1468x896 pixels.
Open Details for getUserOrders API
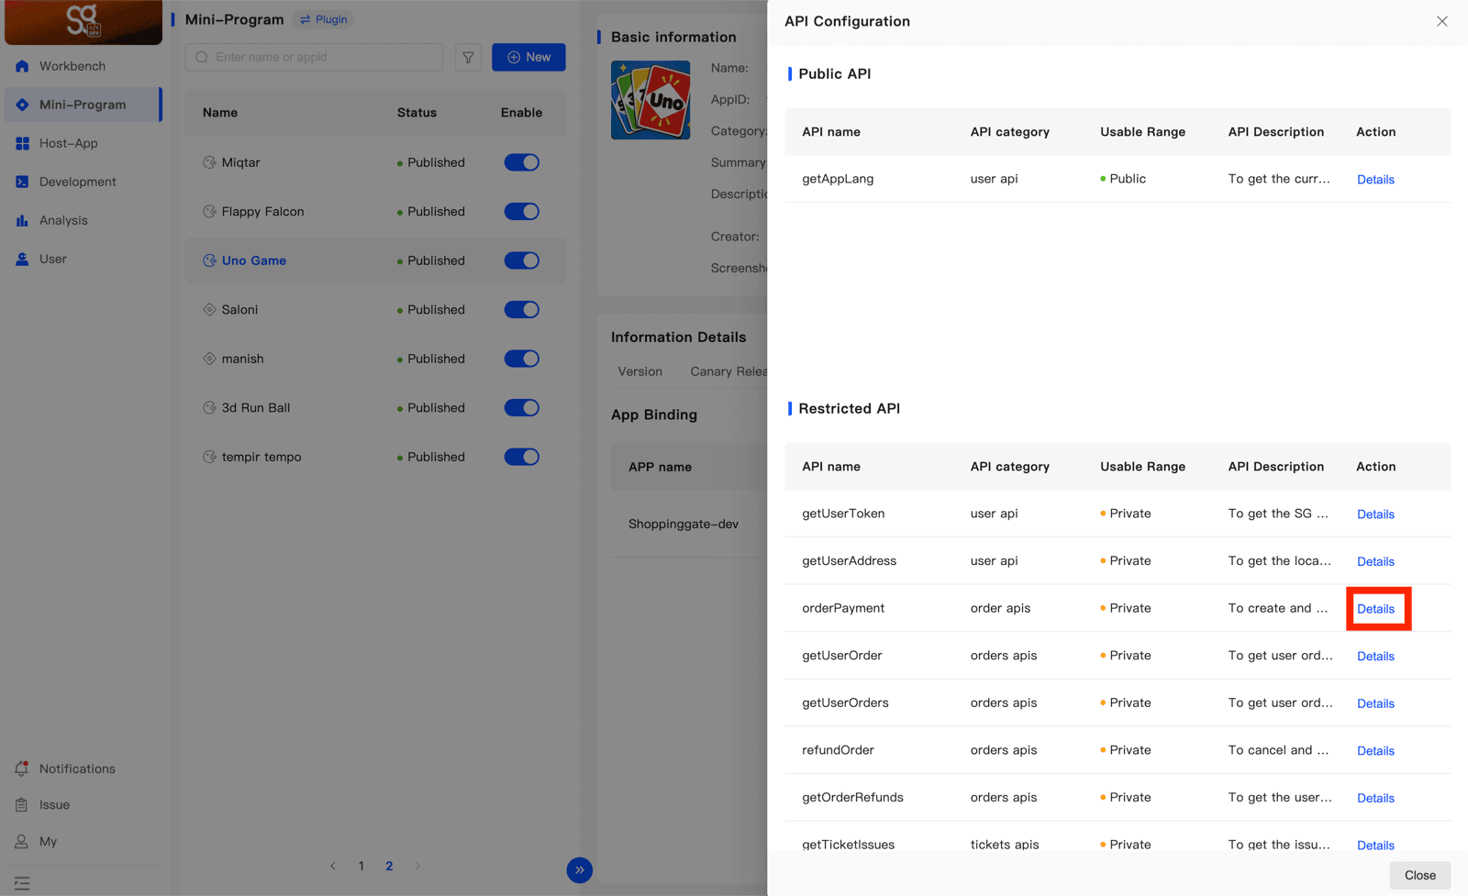pyautogui.click(x=1375, y=703)
